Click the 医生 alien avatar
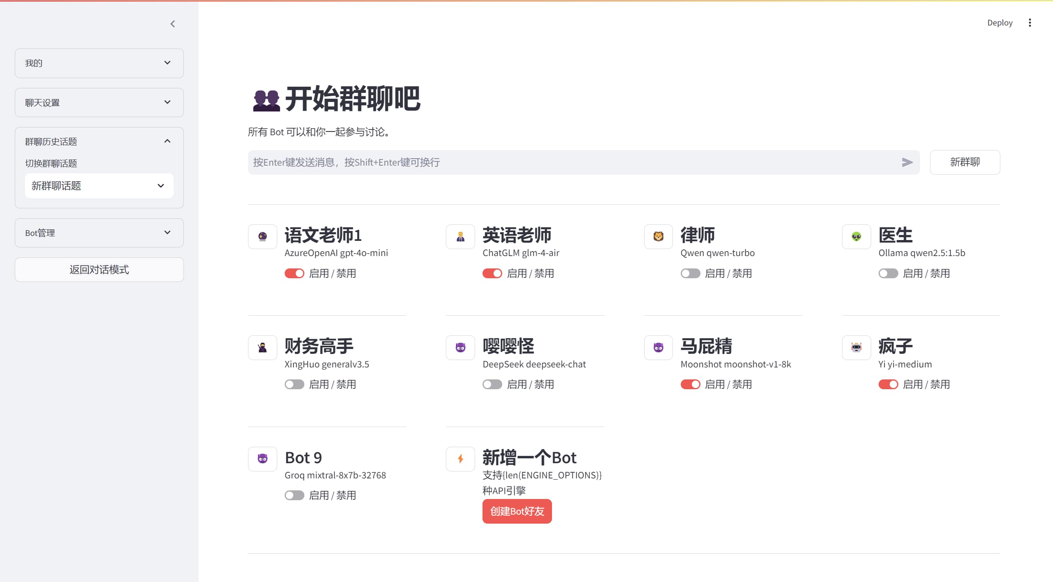 856,236
